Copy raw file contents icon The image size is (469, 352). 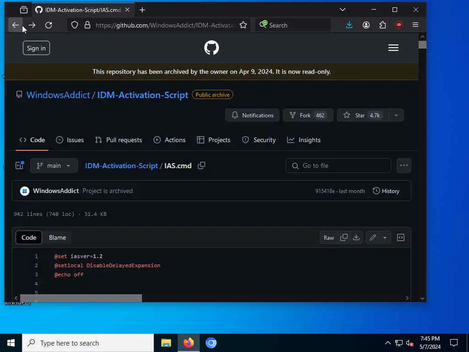(344, 238)
